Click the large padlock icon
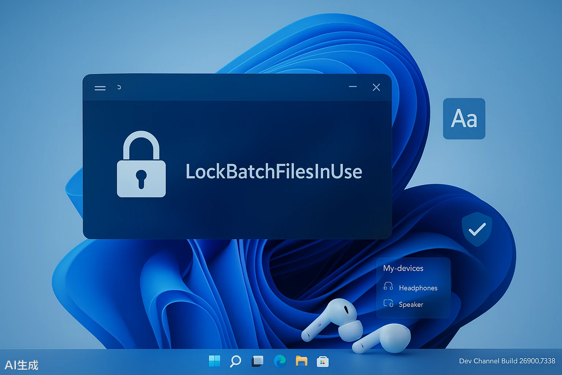The width and height of the screenshot is (562, 375). pyautogui.click(x=141, y=164)
